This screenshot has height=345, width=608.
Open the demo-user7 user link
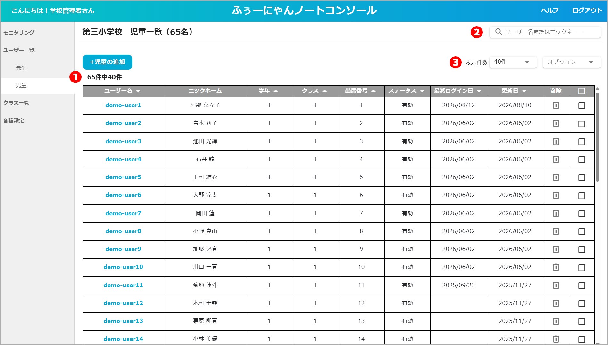point(123,213)
